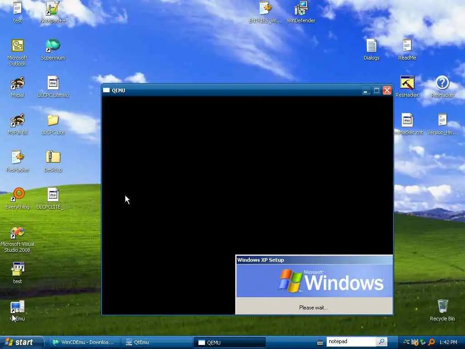
Task: Close the QEMU window
Action: (x=387, y=90)
